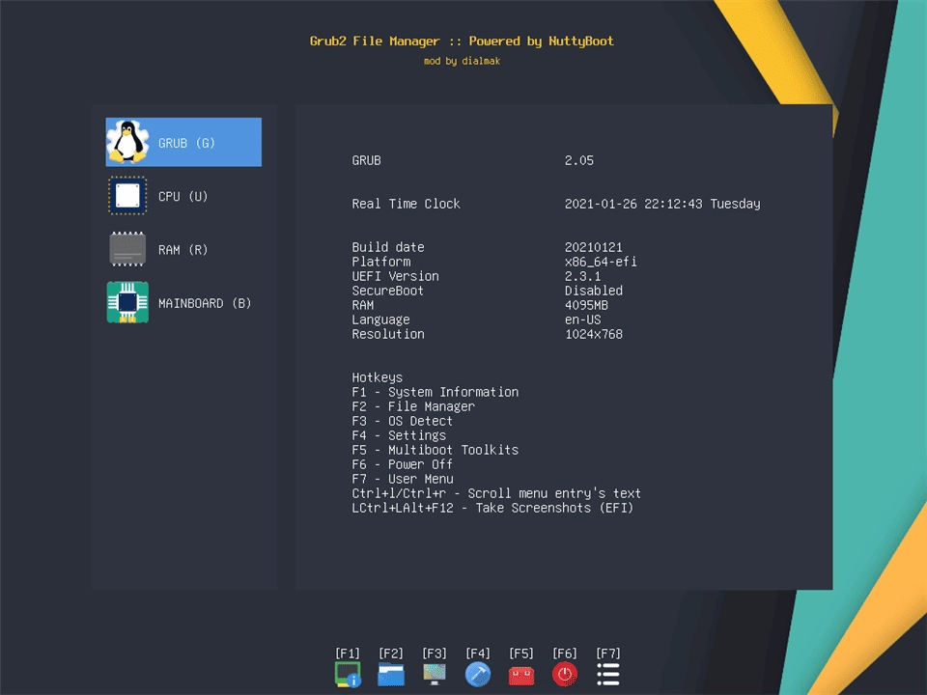
Task: Select the GRUB (G) menu entry
Action: coord(183,142)
